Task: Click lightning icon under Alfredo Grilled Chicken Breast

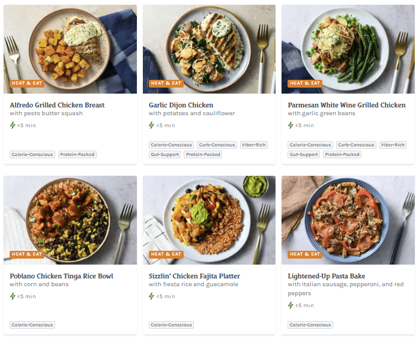Action: (13, 125)
